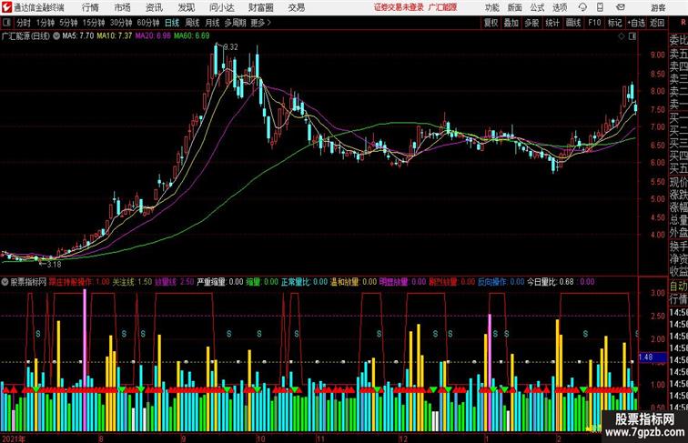The height and width of the screenshot is (443, 688).
Task: Open the 市场 menu
Action: [x=123, y=7]
